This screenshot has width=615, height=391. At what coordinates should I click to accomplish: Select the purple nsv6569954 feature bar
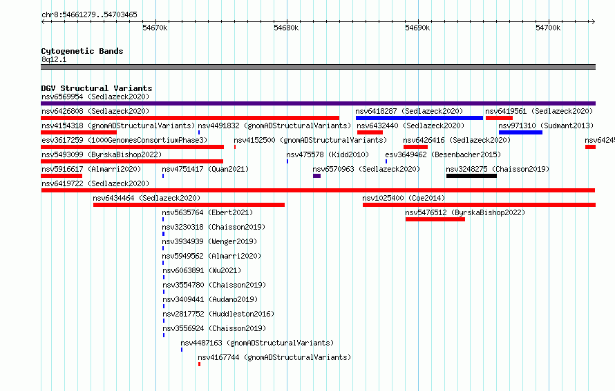pyautogui.click(x=318, y=103)
